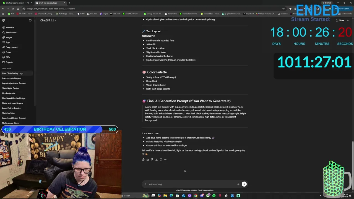Open the Iron stats bookmark

[x=92, y=14]
